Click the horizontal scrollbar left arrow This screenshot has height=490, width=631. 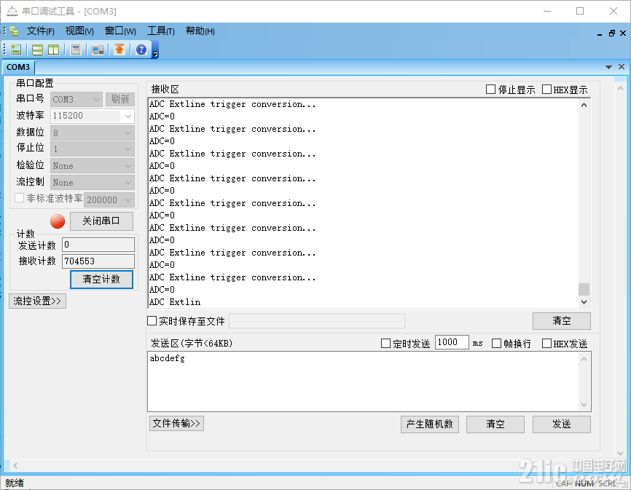click(15, 465)
